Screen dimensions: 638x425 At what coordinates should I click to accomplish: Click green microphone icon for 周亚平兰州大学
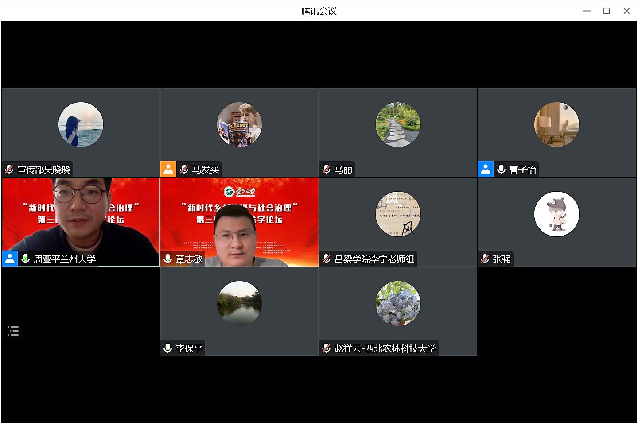[x=26, y=259]
